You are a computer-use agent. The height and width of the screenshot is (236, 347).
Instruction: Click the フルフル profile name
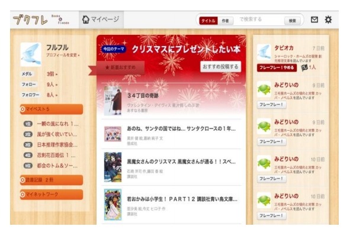pyautogui.click(x=57, y=47)
